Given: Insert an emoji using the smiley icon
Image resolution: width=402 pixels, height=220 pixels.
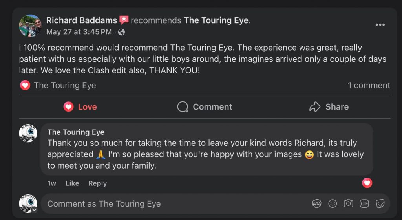Looking at the screenshot, I should click(333, 203).
